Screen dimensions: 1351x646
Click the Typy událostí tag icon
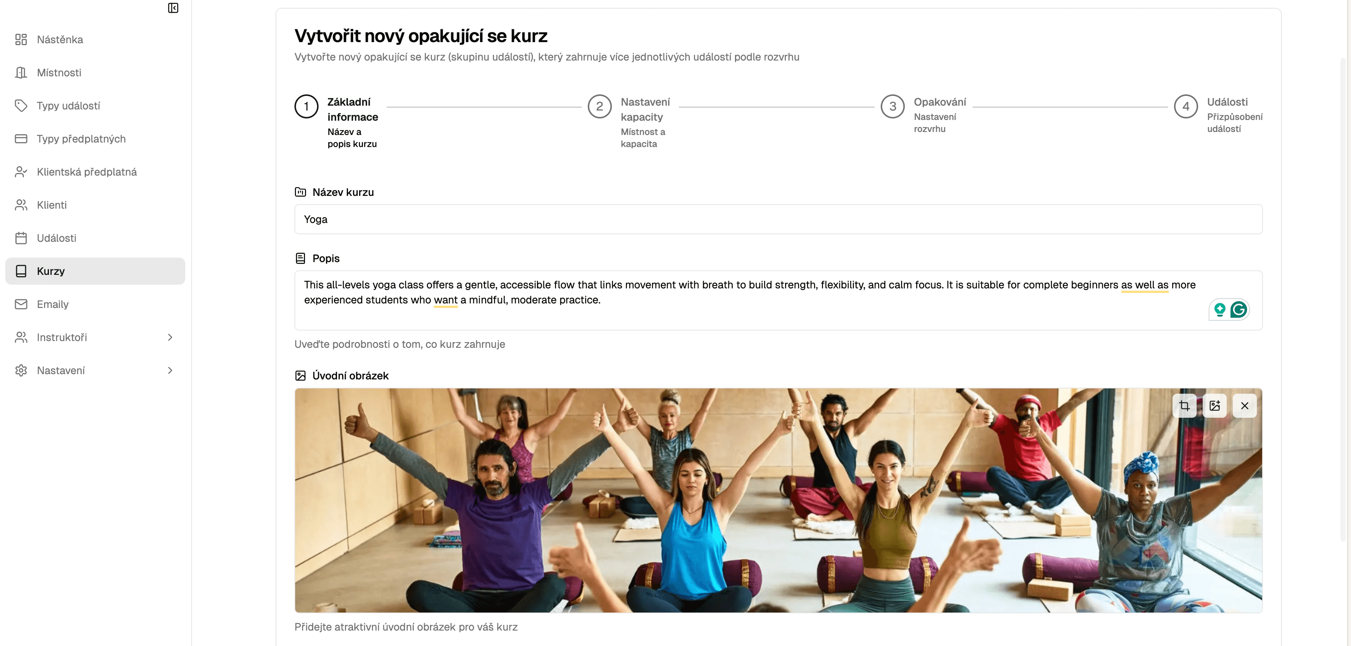(x=21, y=106)
